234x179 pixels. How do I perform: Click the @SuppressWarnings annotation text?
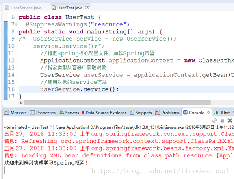tap(56, 24)
